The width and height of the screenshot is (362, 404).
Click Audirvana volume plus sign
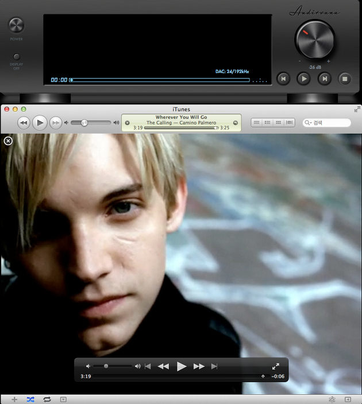tap(329, 61)
